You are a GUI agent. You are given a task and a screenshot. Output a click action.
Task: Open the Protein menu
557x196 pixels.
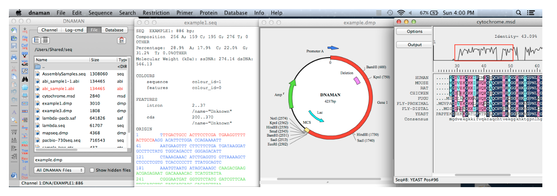pos(208,13)
